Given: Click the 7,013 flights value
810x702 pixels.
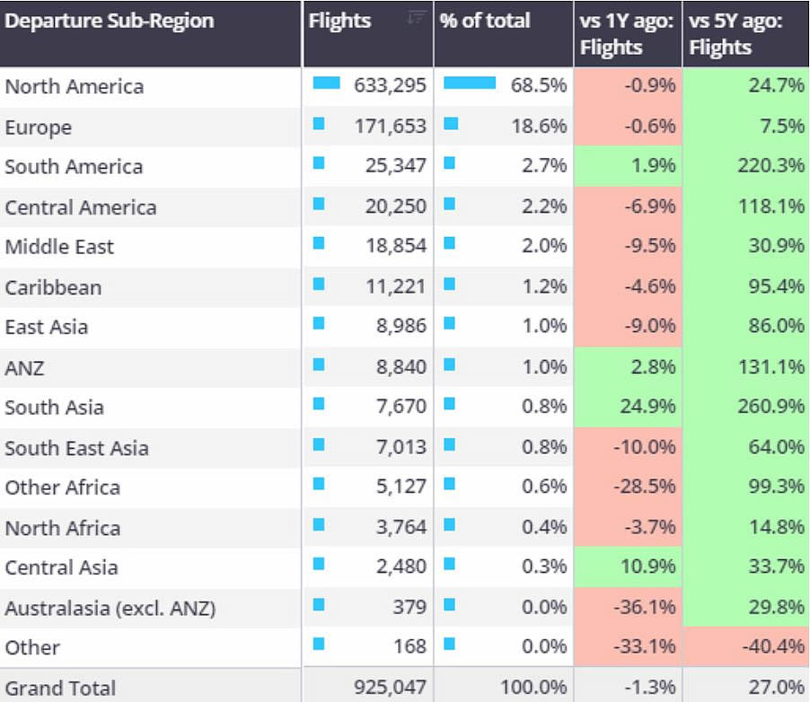Looking at the screenshot, I should click(x=401, y=447).
